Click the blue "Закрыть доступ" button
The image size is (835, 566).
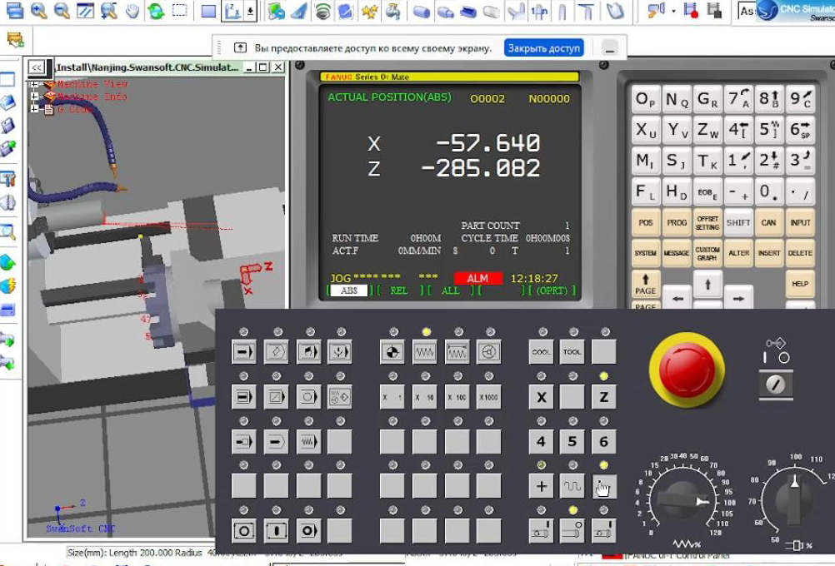tap(543, 47)
